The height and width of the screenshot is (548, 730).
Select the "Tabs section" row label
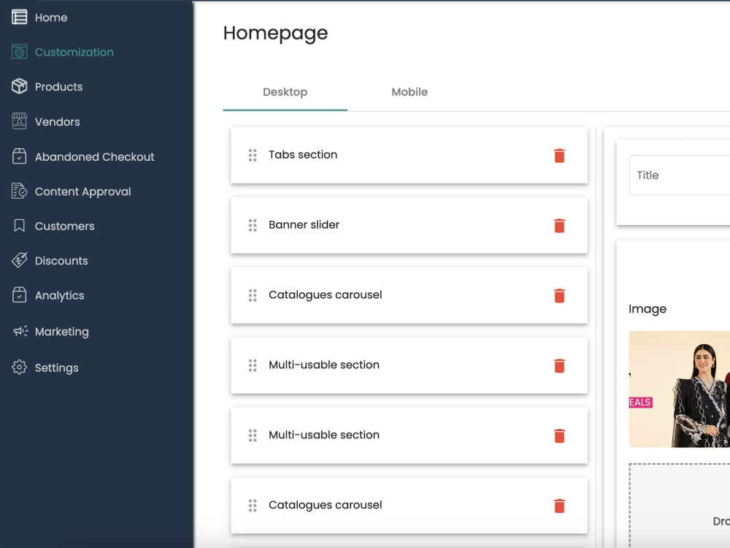click(303, 155)
